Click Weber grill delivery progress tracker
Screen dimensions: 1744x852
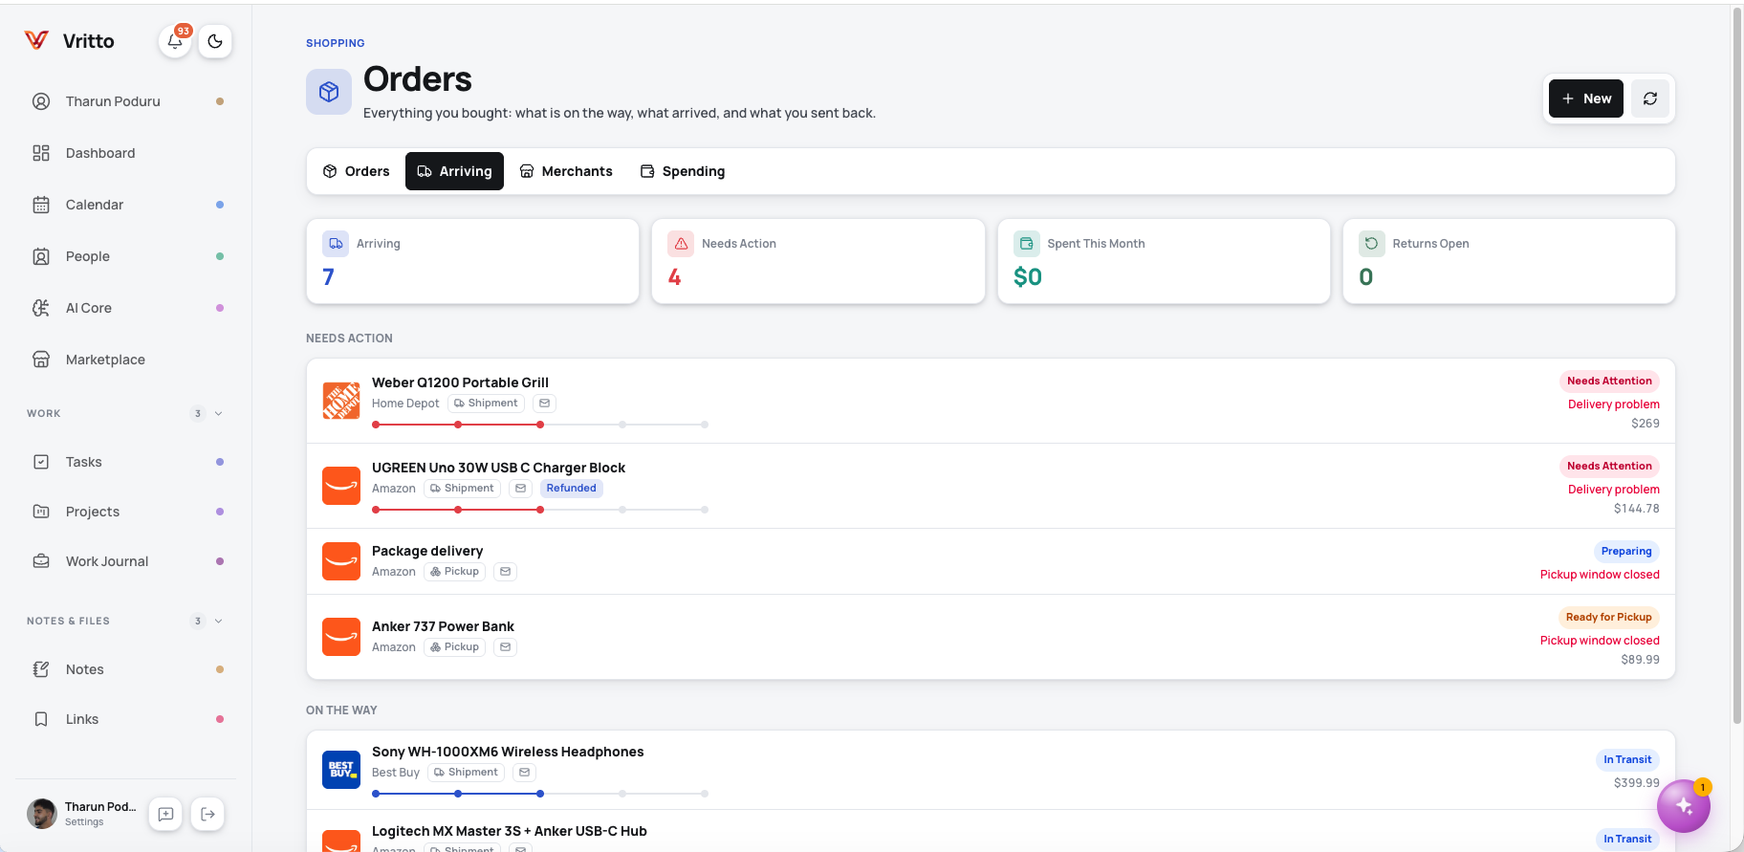[540, 425]
